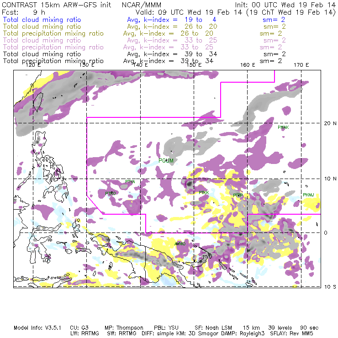Click '140 E' longitude label
The width and height of the screenshot is (338, 338).
point(140,65)
